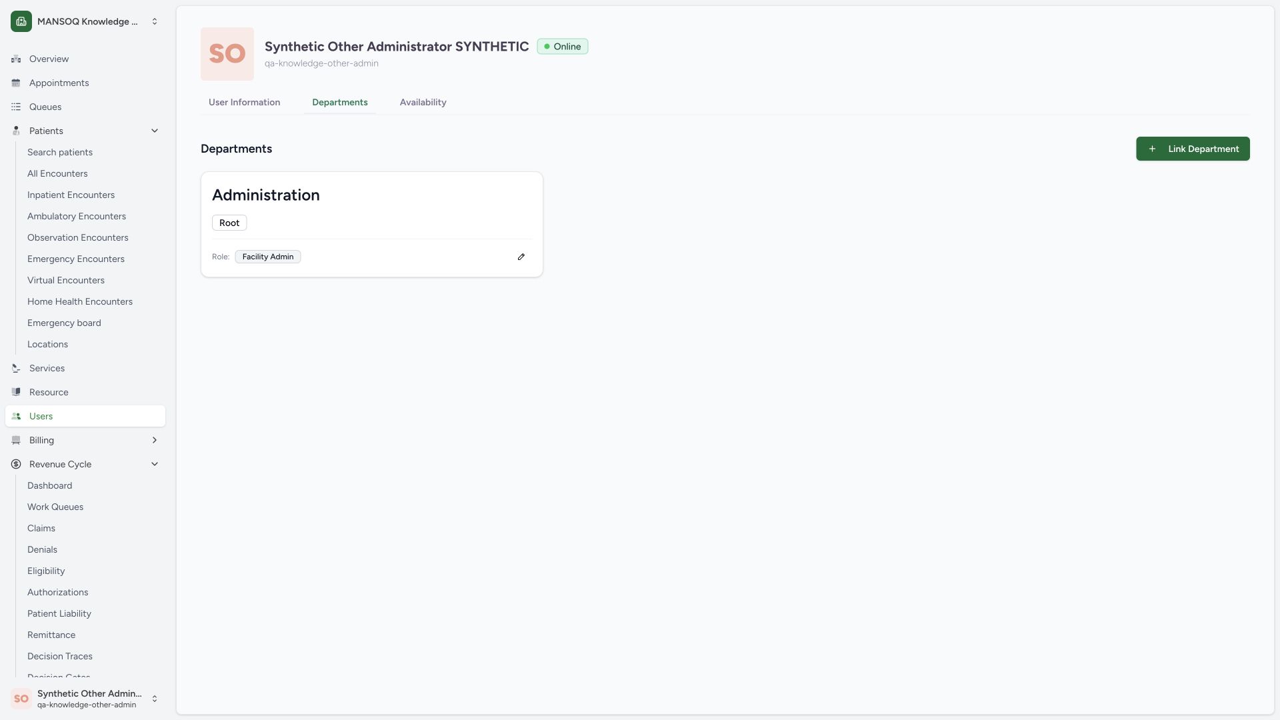Screen dimensions: 1280x720
Task: Click the plus icon in Link Department
Action: 1152,149
